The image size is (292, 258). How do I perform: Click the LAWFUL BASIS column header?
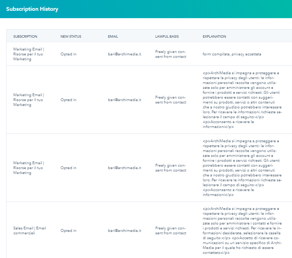click(167, 36)
